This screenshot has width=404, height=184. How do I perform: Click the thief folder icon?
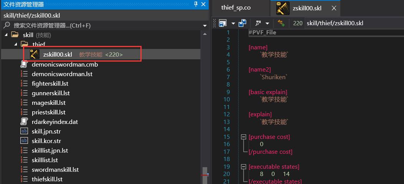pos(25,44)
